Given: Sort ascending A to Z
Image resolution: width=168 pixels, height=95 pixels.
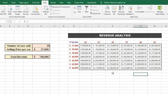Looking at the screenshot, I should click(75, 8).
